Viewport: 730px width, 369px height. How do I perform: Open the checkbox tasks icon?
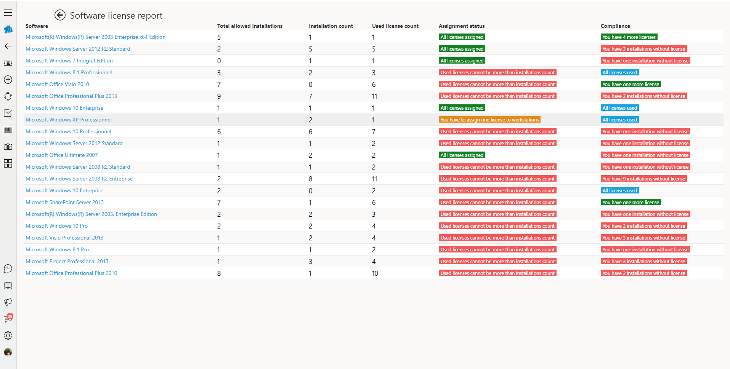8,113
